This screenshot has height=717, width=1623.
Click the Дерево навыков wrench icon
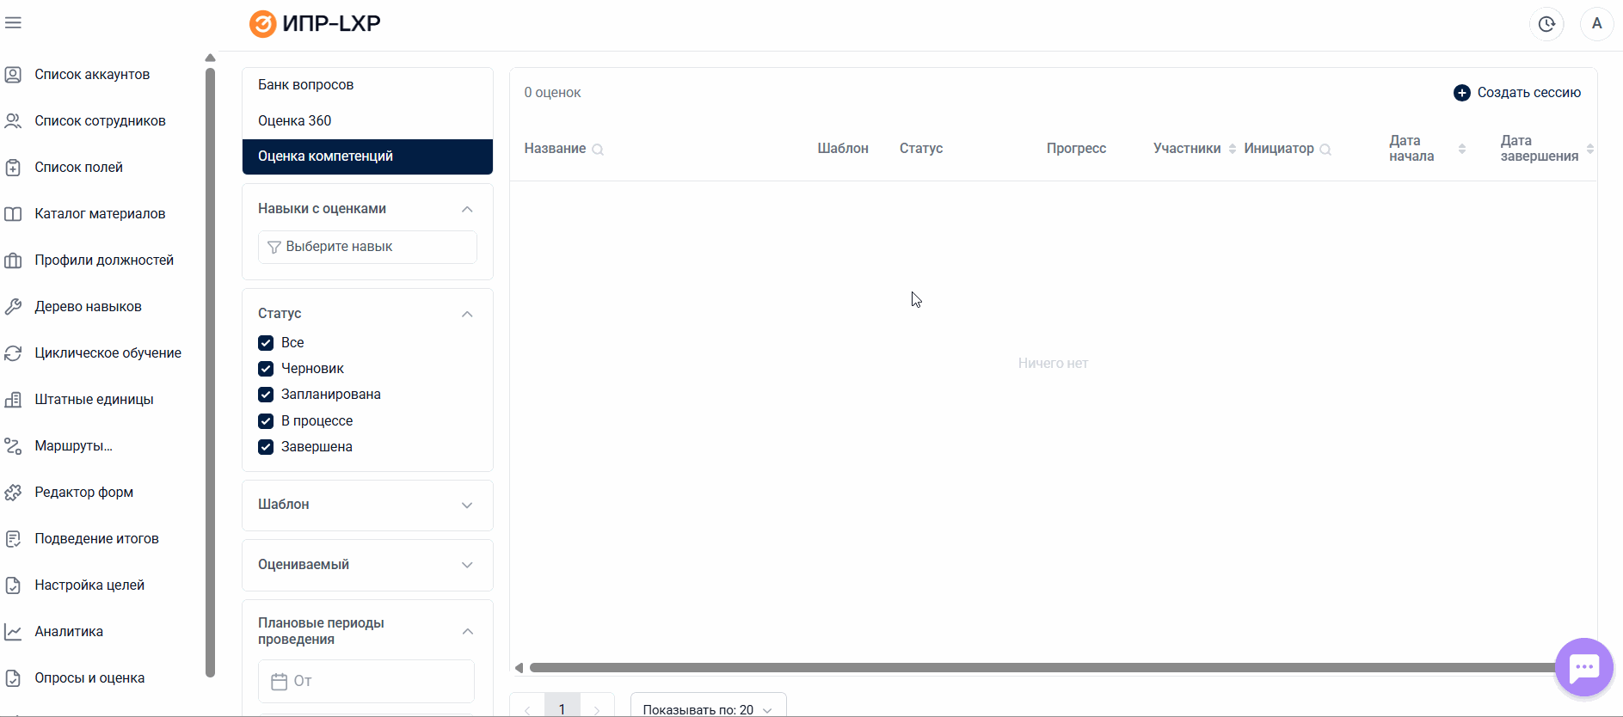coord(13,307)
